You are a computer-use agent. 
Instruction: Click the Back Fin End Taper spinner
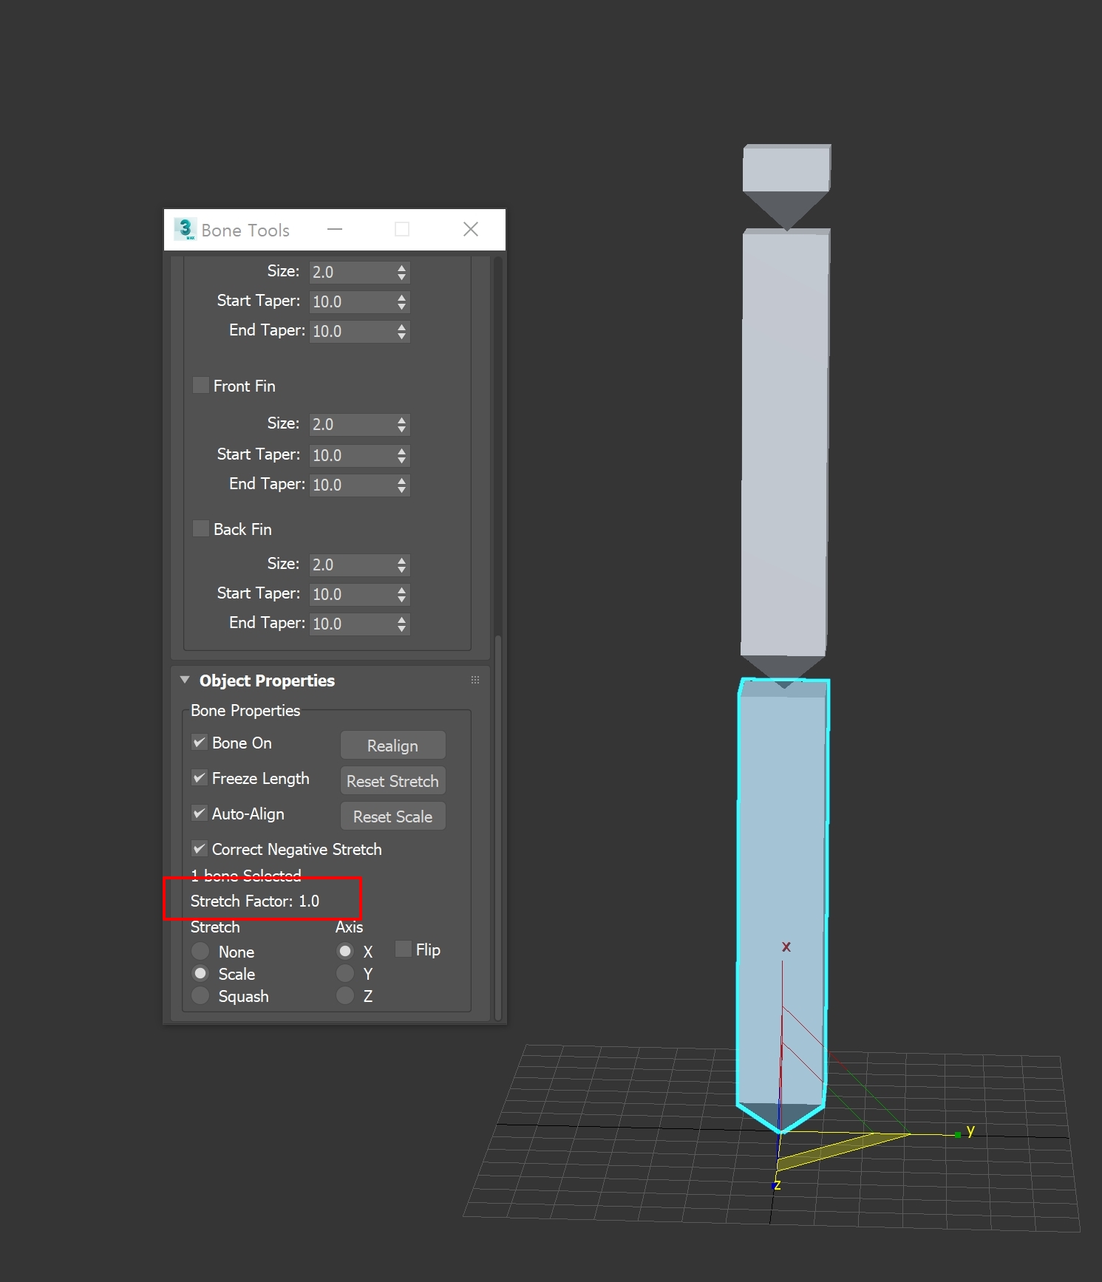401,624
